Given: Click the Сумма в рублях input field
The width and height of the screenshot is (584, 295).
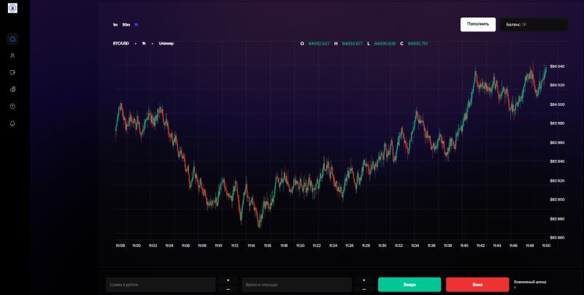Looking at the screenshot, I should coord(159,284).
